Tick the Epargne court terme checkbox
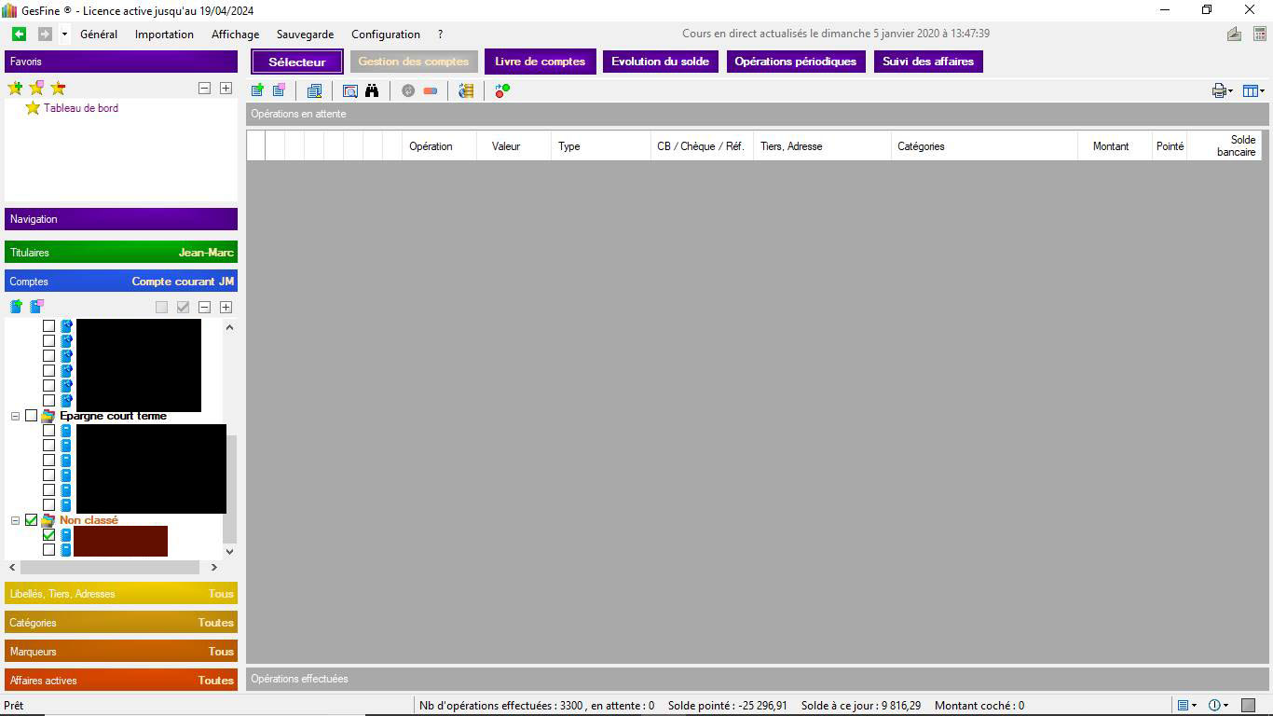Screen dimensions: 1273x716 (x=32, y=416)
